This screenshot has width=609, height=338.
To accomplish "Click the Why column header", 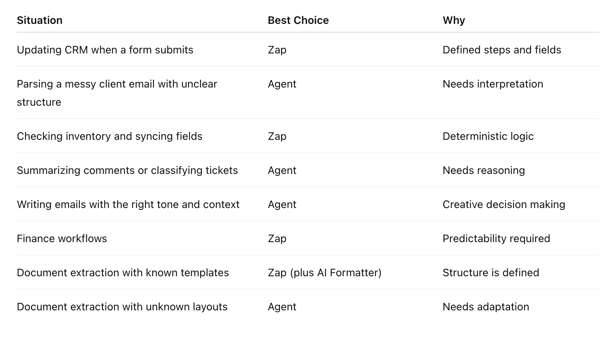I will coord(454,20).
